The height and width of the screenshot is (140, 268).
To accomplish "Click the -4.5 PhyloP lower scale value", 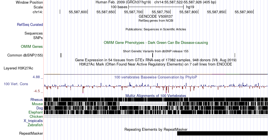I will click(37, 91).
